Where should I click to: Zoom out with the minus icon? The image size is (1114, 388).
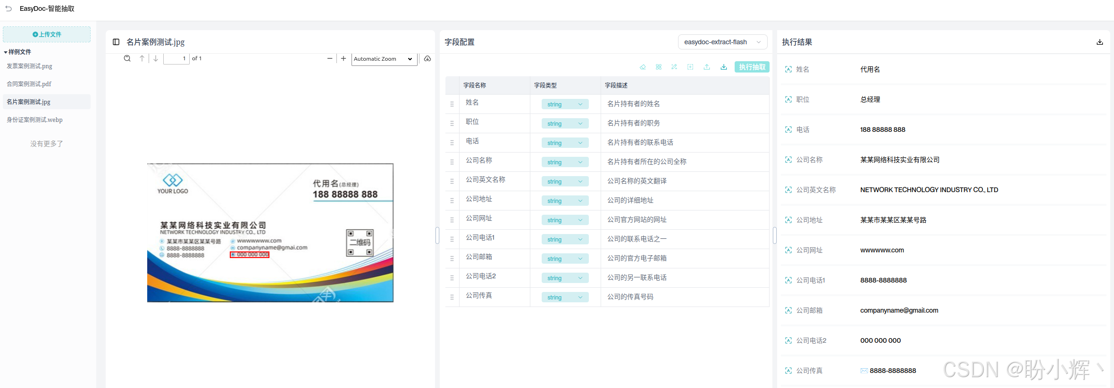tap(330, 58)
